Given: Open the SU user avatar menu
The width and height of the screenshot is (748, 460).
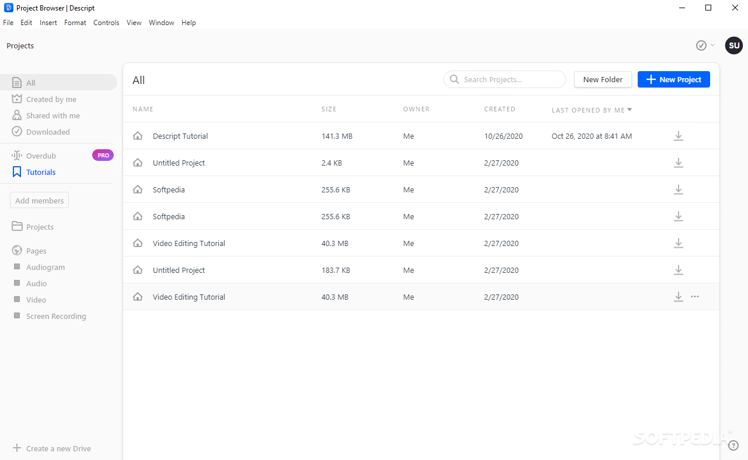Looking at the screenshot, I should [x=733, y=45].
